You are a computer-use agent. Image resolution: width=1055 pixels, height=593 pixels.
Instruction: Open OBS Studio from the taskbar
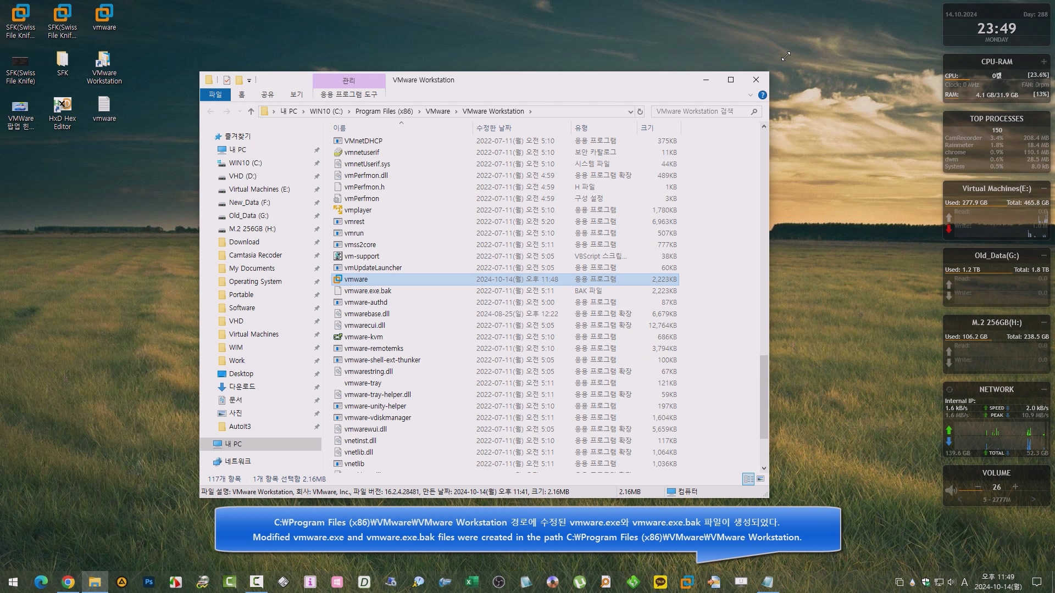pyautogui.click(x=498, y=581)
